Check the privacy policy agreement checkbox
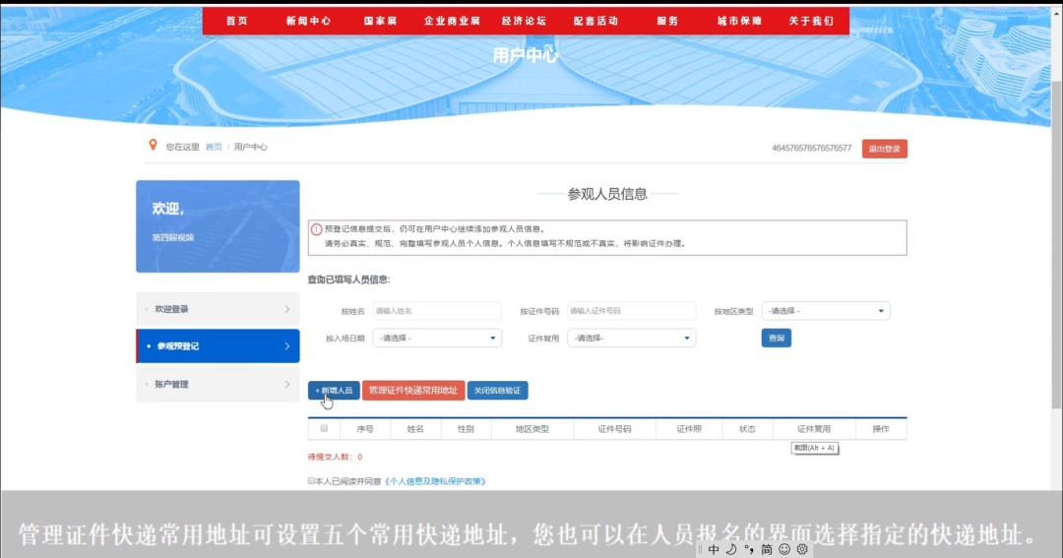The image size is (1063, 558). [311, 481]
